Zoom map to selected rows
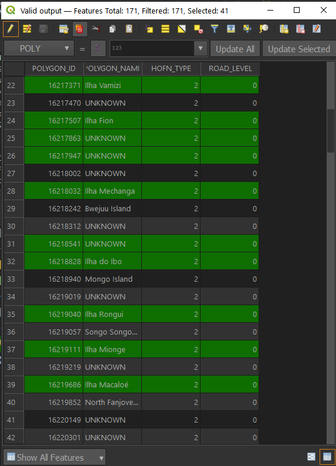The height and width of the screenshot is (466, 336). [263, 29]
